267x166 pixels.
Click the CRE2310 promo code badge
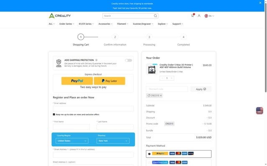click(x=169, y=124)
